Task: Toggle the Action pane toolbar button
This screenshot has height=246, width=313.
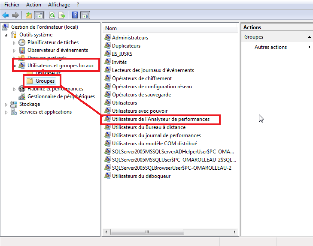Action: tap(85, 15)
